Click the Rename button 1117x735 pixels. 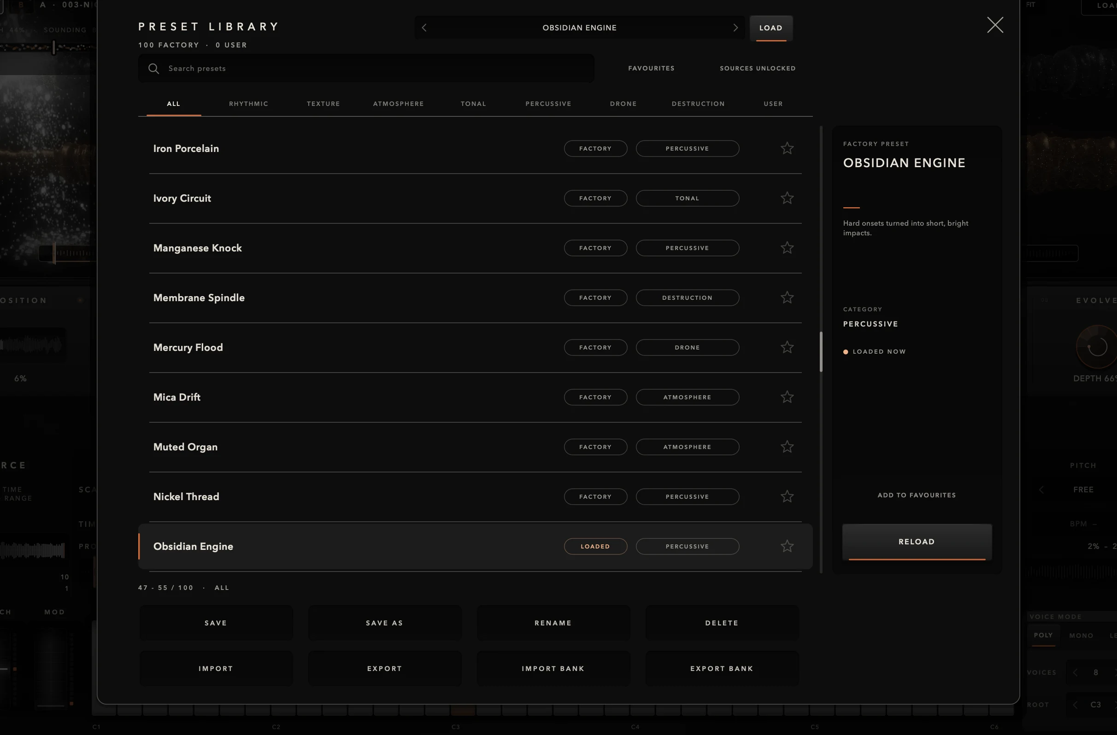coord(553,623)
